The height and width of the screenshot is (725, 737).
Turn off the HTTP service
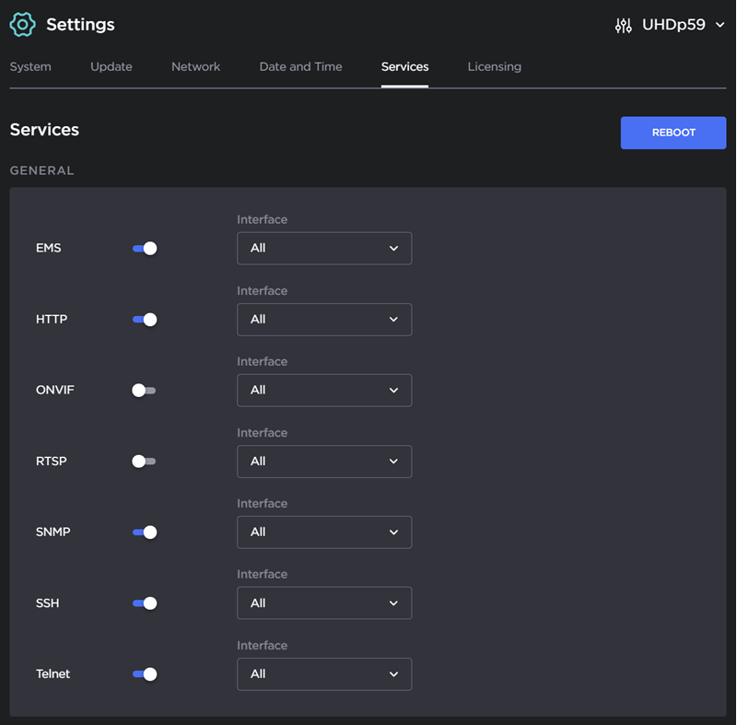pyautogui.click(x=144, y=319)
